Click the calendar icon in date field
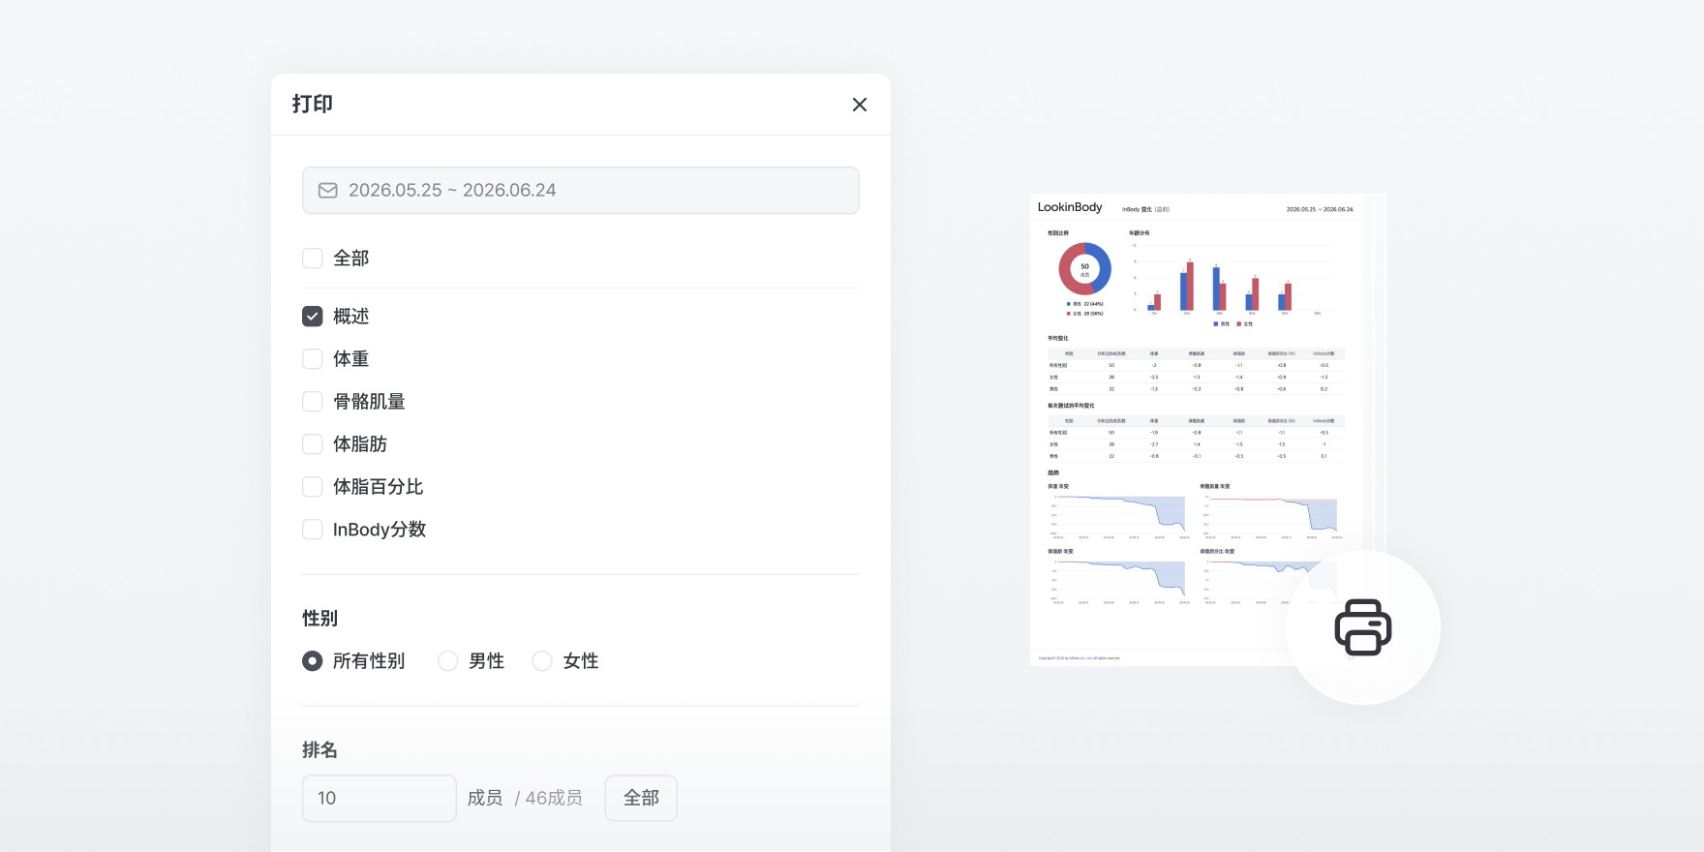The image size is (1704, 852). click(x=328, y=191)
